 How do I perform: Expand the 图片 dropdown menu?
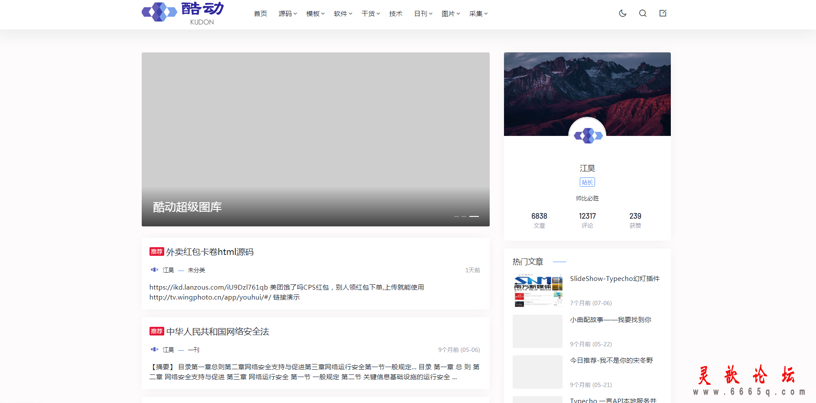pyautogui.click(x=451, y=14)
